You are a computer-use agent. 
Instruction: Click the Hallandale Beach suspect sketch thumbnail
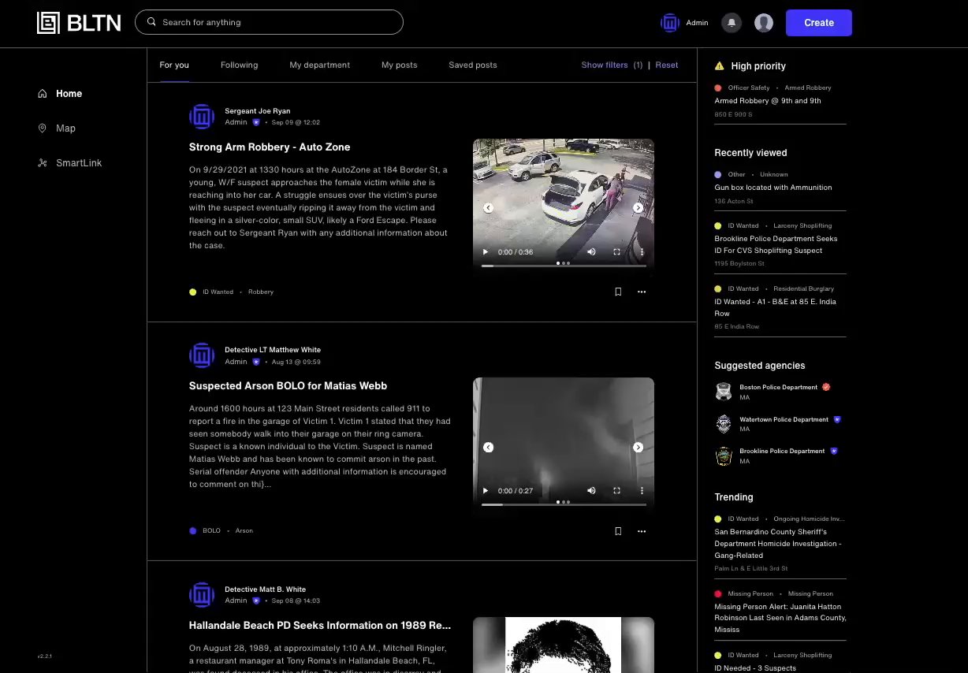click(x=564, y=645)
